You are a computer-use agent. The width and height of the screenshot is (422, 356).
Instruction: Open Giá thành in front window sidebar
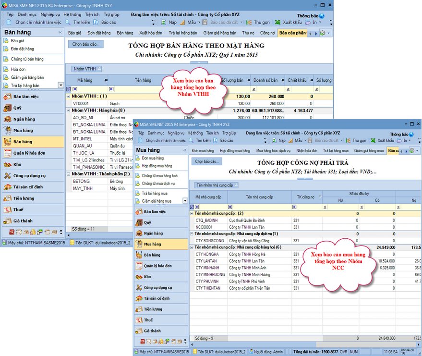point(161,331)
